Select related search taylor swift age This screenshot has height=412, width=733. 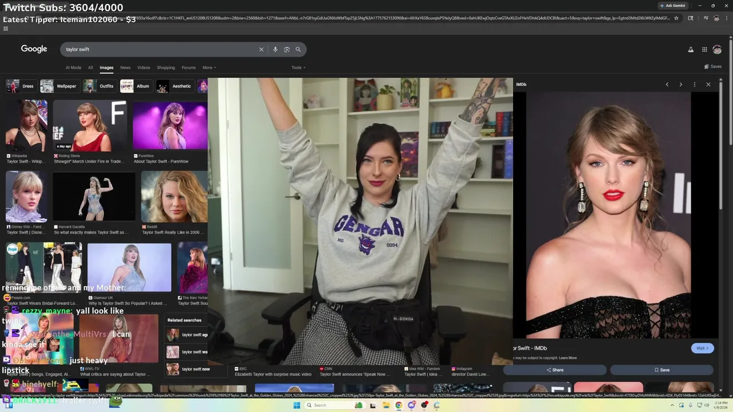click(187, 335)
